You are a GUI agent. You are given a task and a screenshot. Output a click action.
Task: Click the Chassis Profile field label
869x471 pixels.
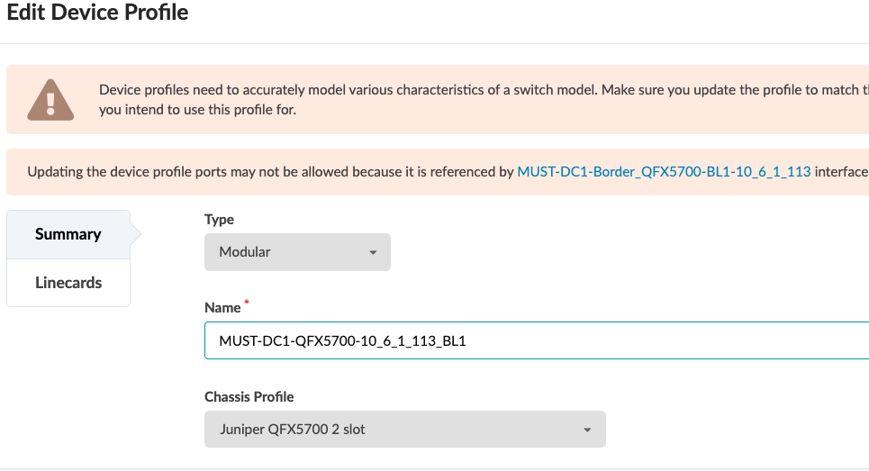[x=249, y=397]
